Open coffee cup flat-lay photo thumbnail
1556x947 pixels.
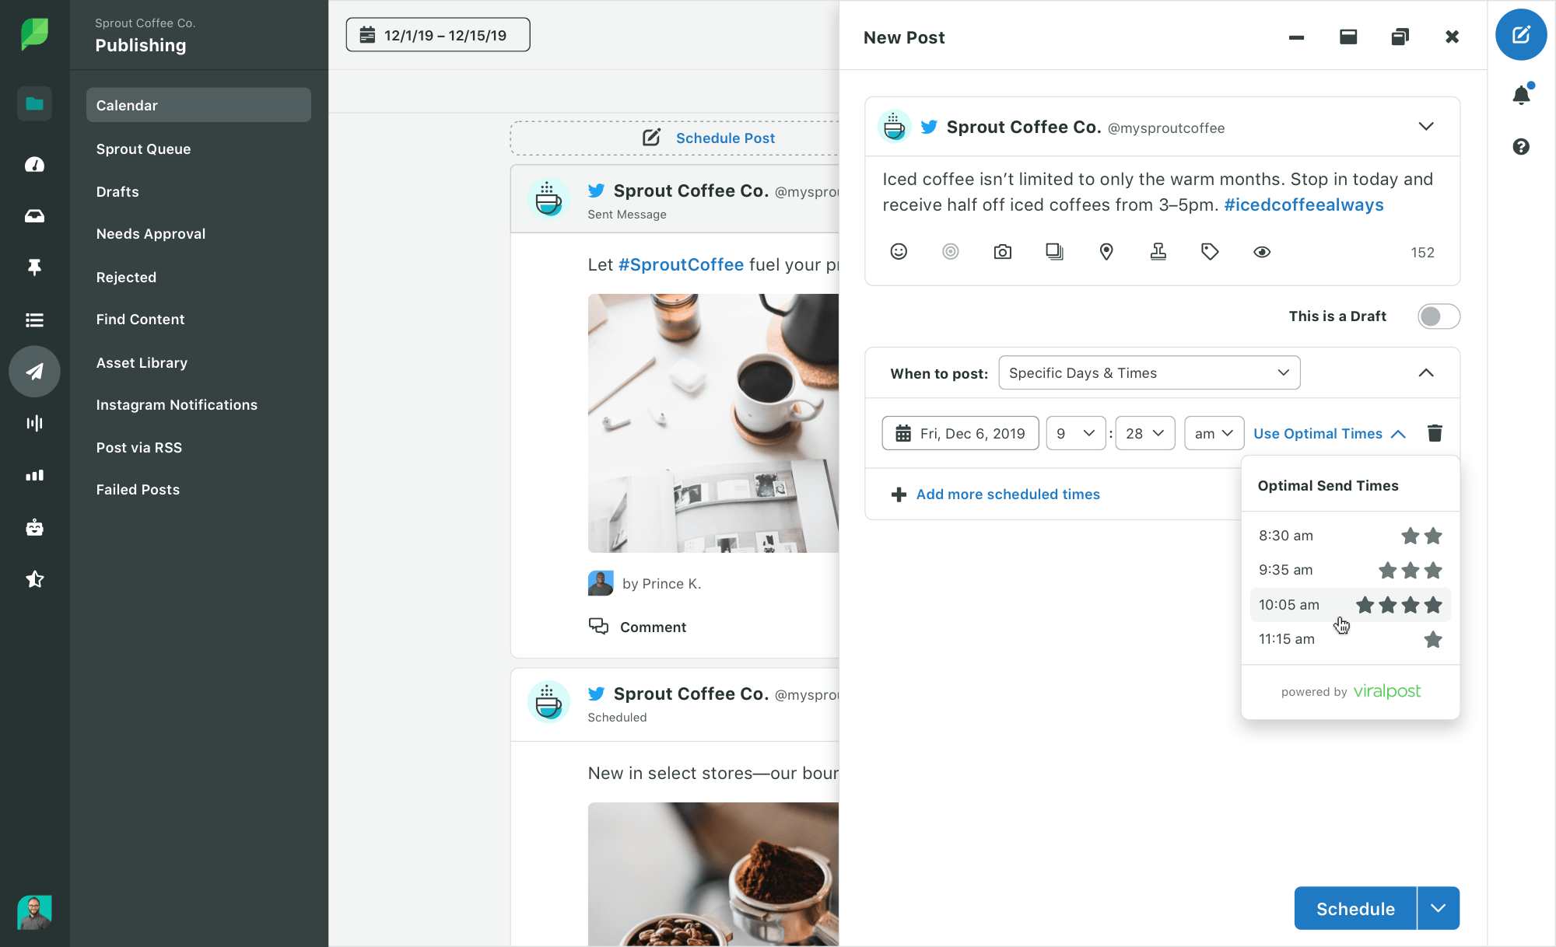[x=713, y=423]
